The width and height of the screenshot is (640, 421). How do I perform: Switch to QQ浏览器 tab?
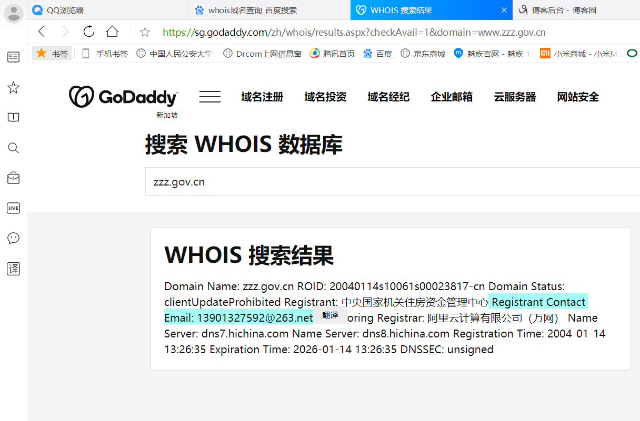[x=108, y=10]
